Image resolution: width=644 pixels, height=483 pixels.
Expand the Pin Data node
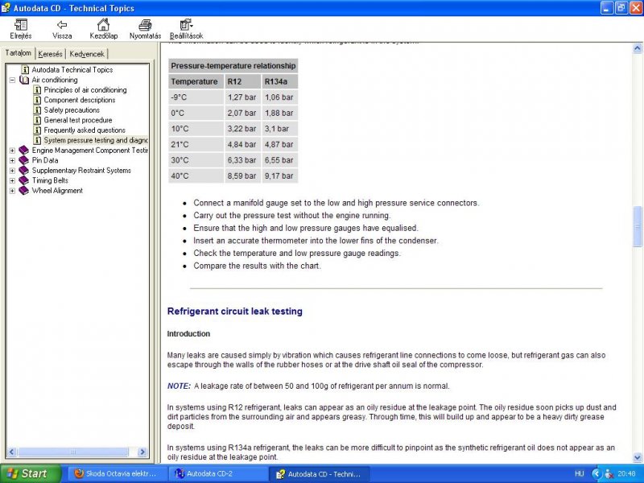(12, 160)
